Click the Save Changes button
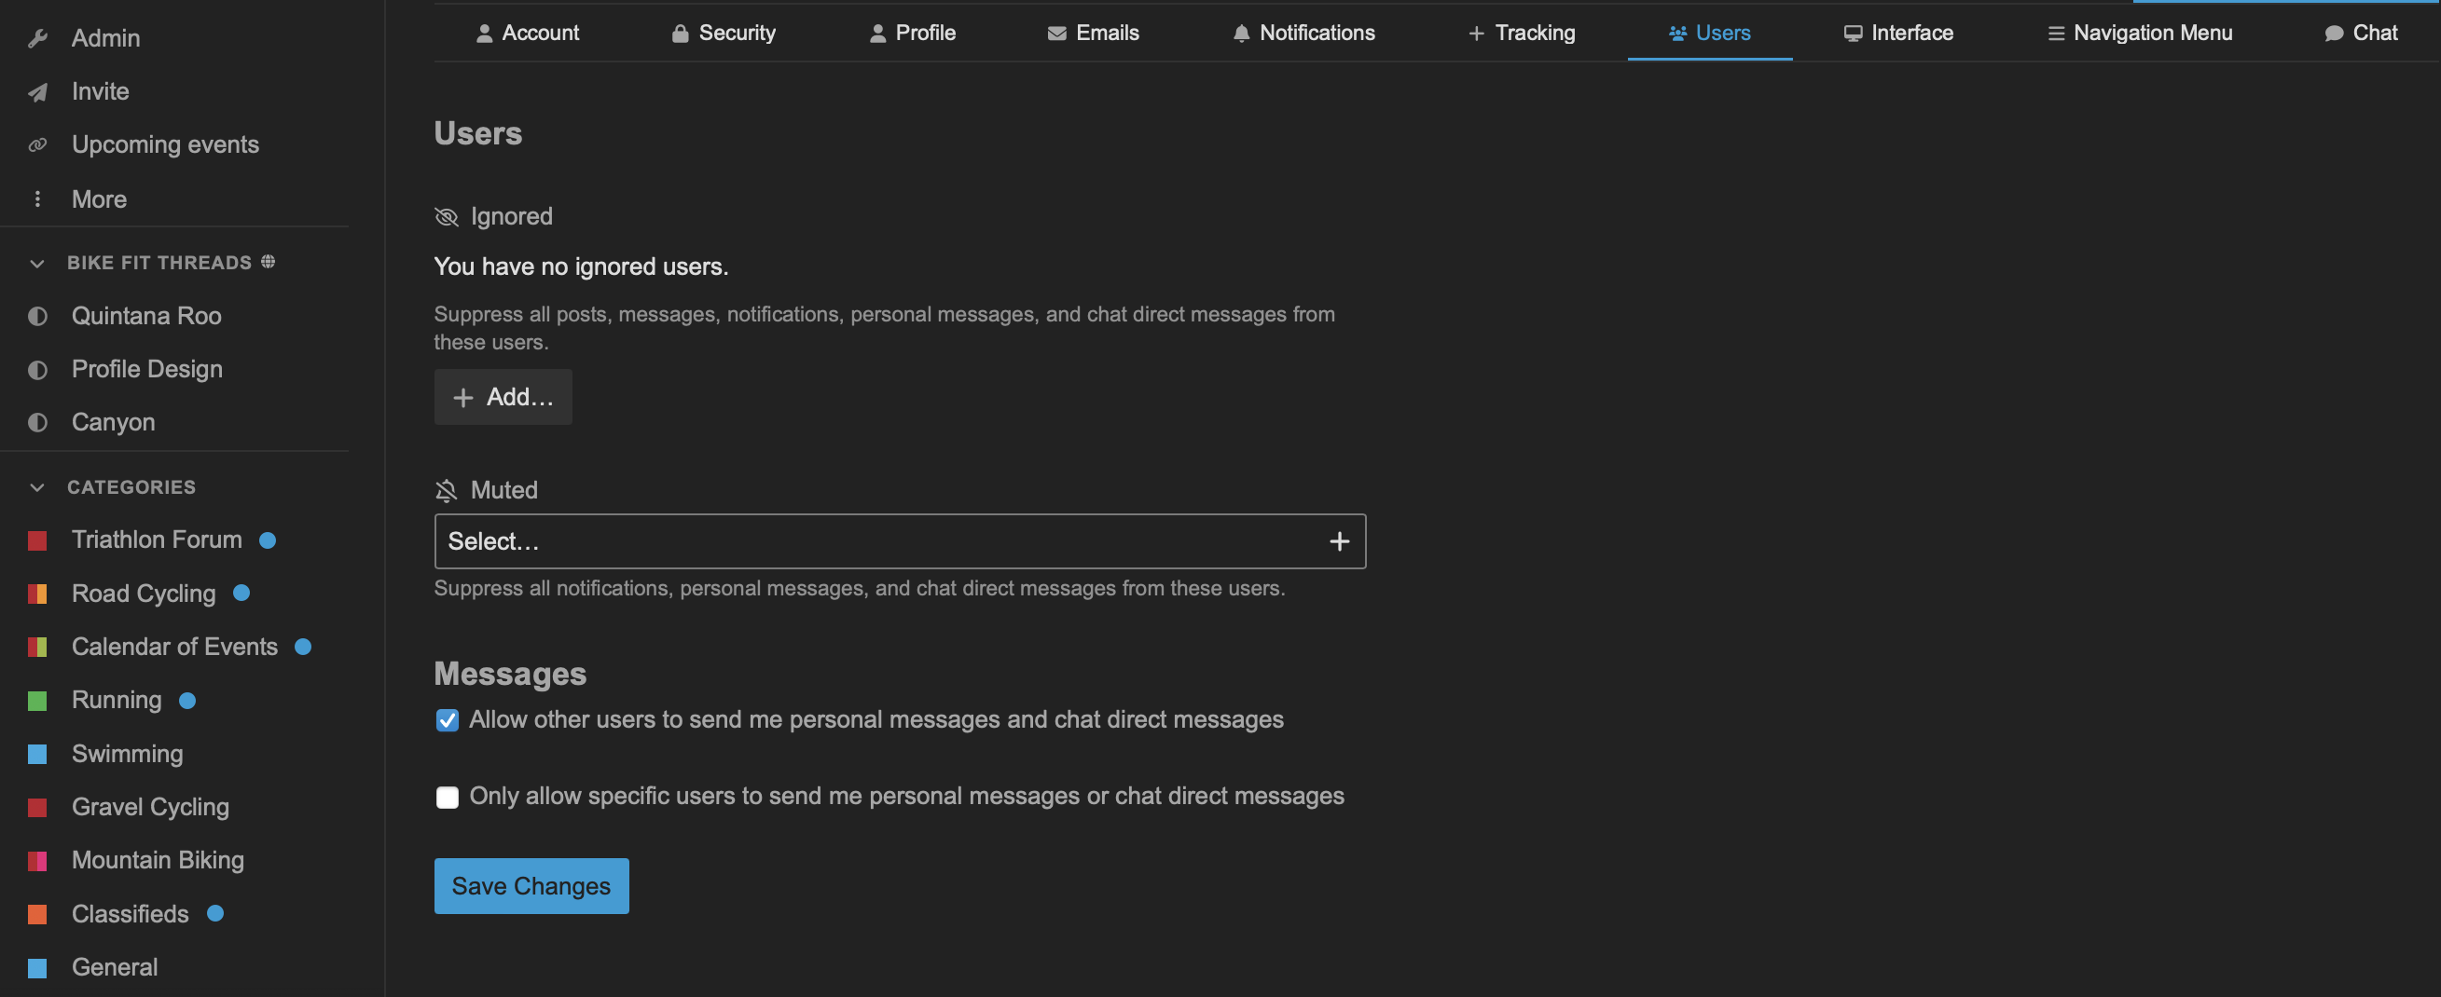Image resolution: width=2441 pixels, height=997 pixels. (x=531, y=886)
